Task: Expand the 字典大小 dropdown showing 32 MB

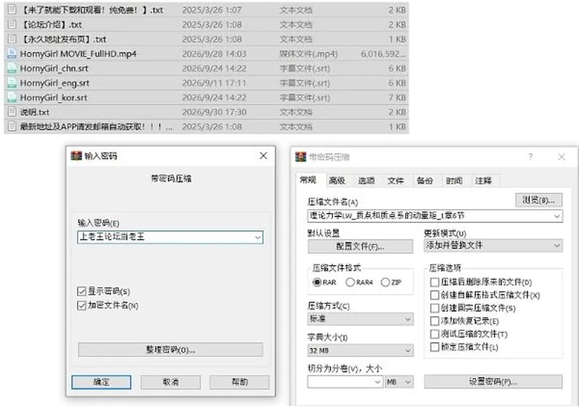Action: (361, 350)
